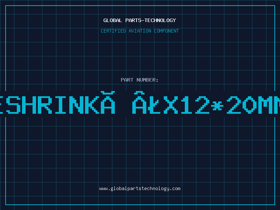Image resolution: width=280 pixels, height=210 pixels.
Task: Click the asterisk symbol in the part number
Action: [217, 106]
